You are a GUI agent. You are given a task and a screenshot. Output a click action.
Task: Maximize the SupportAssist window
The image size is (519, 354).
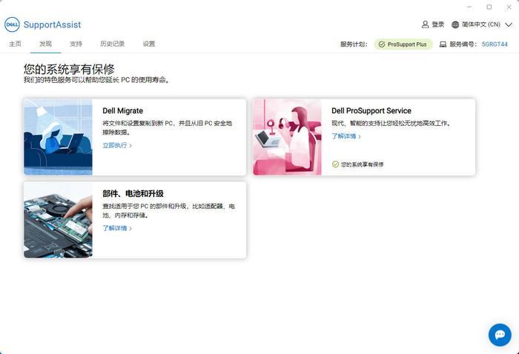(x=489, y=7)
